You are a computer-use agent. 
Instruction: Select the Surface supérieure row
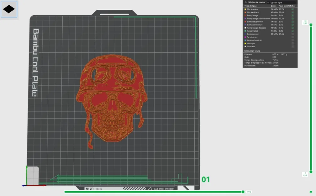[x=270, y=22]
